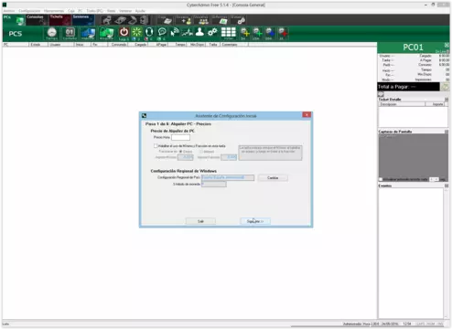Click the Usuario column header
This screenshot has width=452, height=329.
pyautogui.click(x=61, y=45)
